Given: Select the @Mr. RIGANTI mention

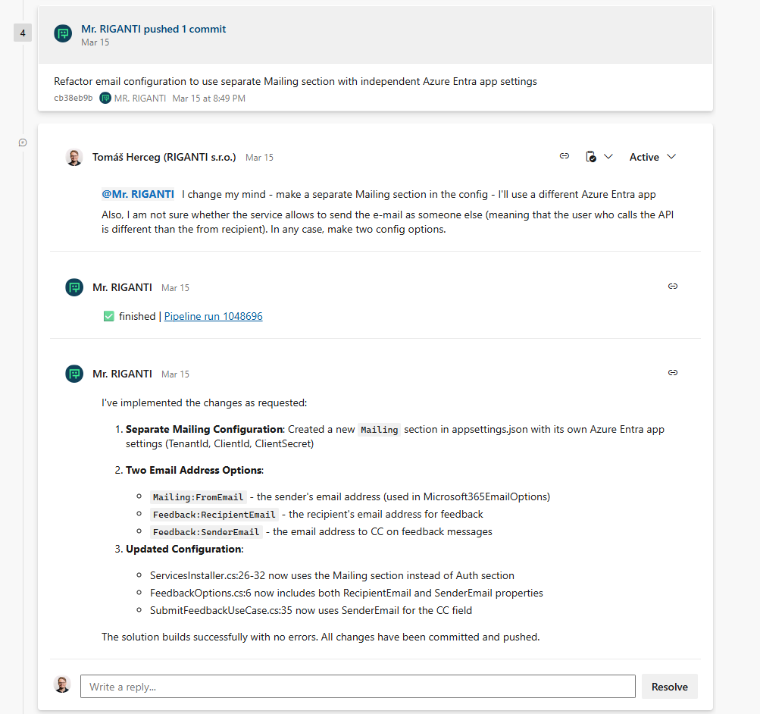Looking at the screenshot, I should pyautogui.click(x=137, y=194).
